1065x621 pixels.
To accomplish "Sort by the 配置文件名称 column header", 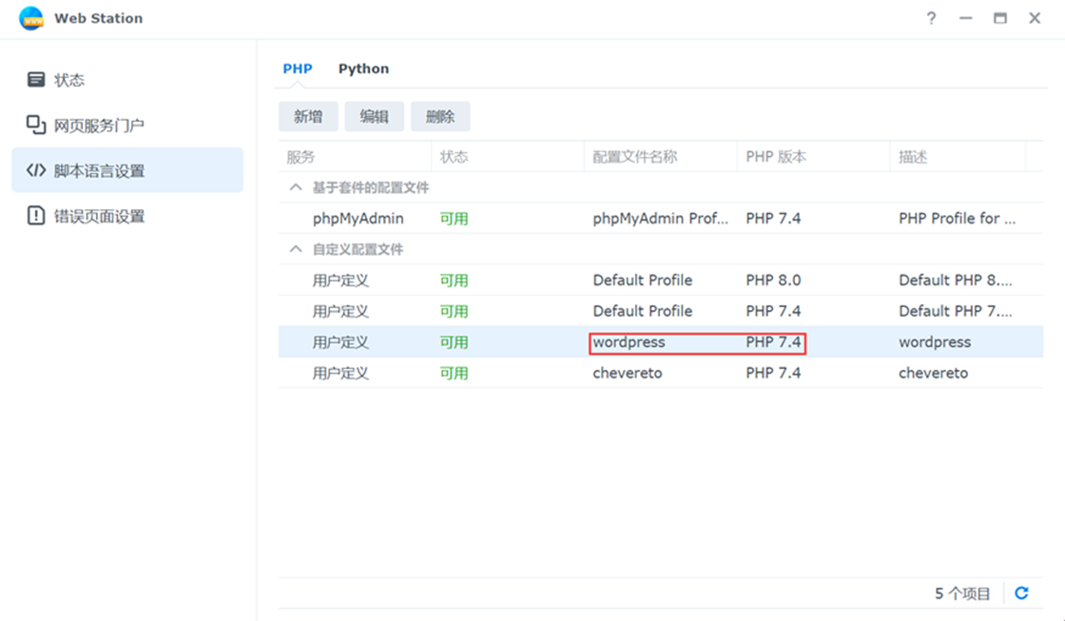I will [660, 157].
